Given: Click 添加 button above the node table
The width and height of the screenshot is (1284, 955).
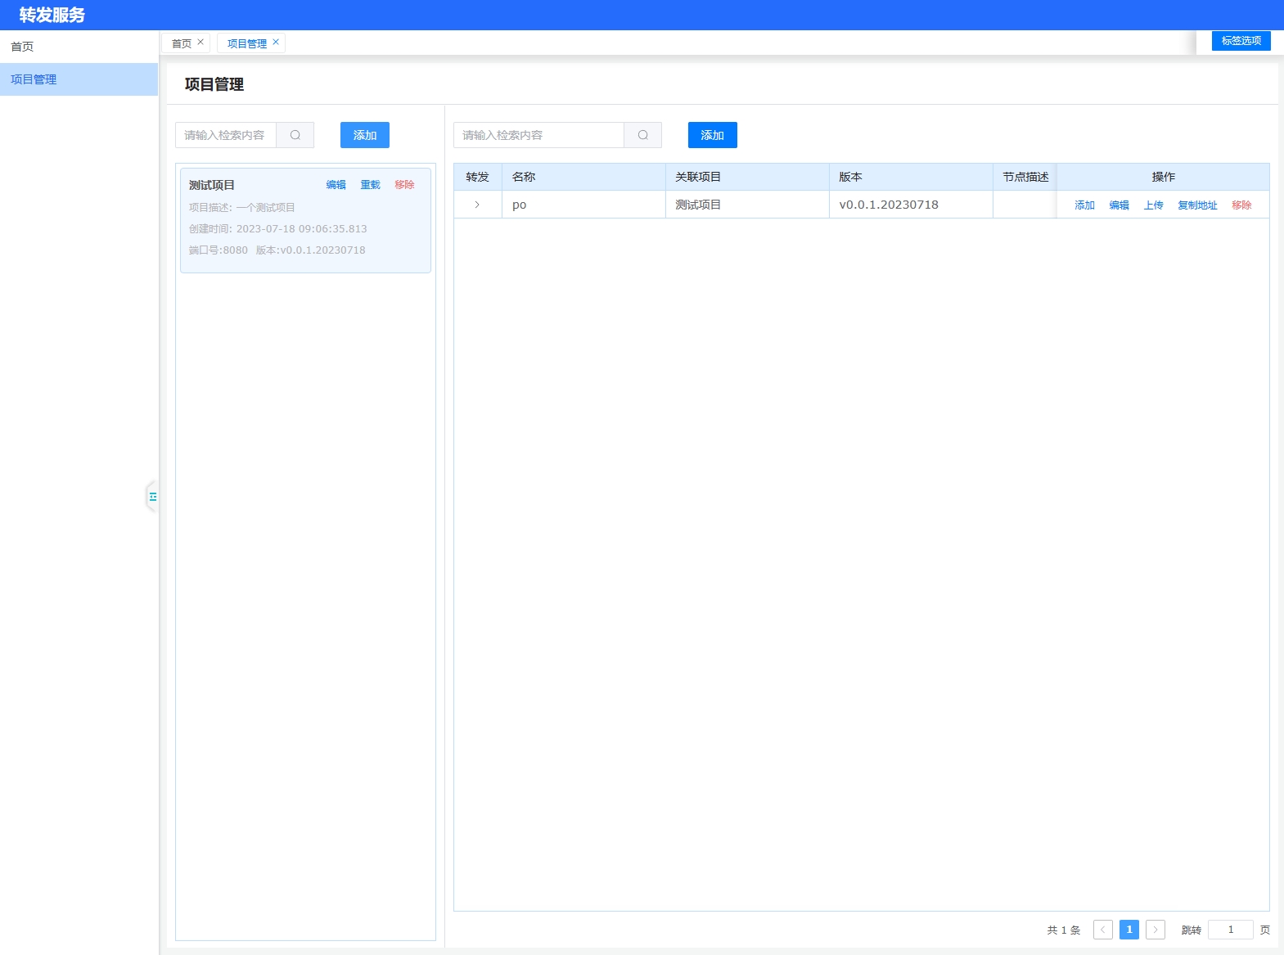Looking at the screenshot, I should point(713,135).
